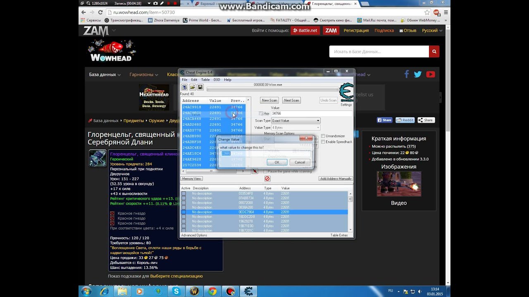Open Cheat Engine D3D menu
Viewport: 529px width, 297px height.
tap(217, 80)
